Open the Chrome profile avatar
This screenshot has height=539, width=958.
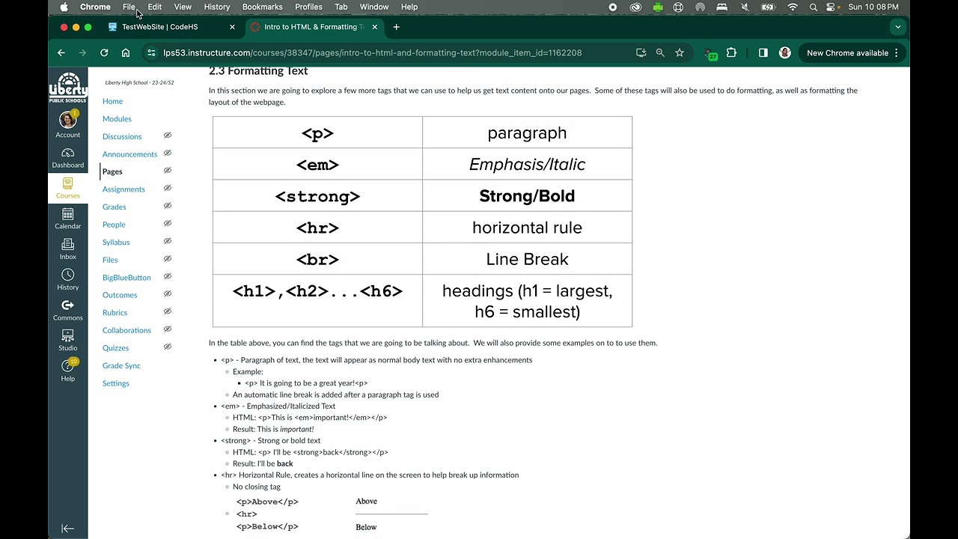click(x=784, y=53)
